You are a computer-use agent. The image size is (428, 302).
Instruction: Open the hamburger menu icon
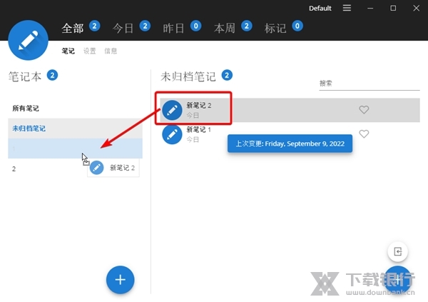pos(347,8)
